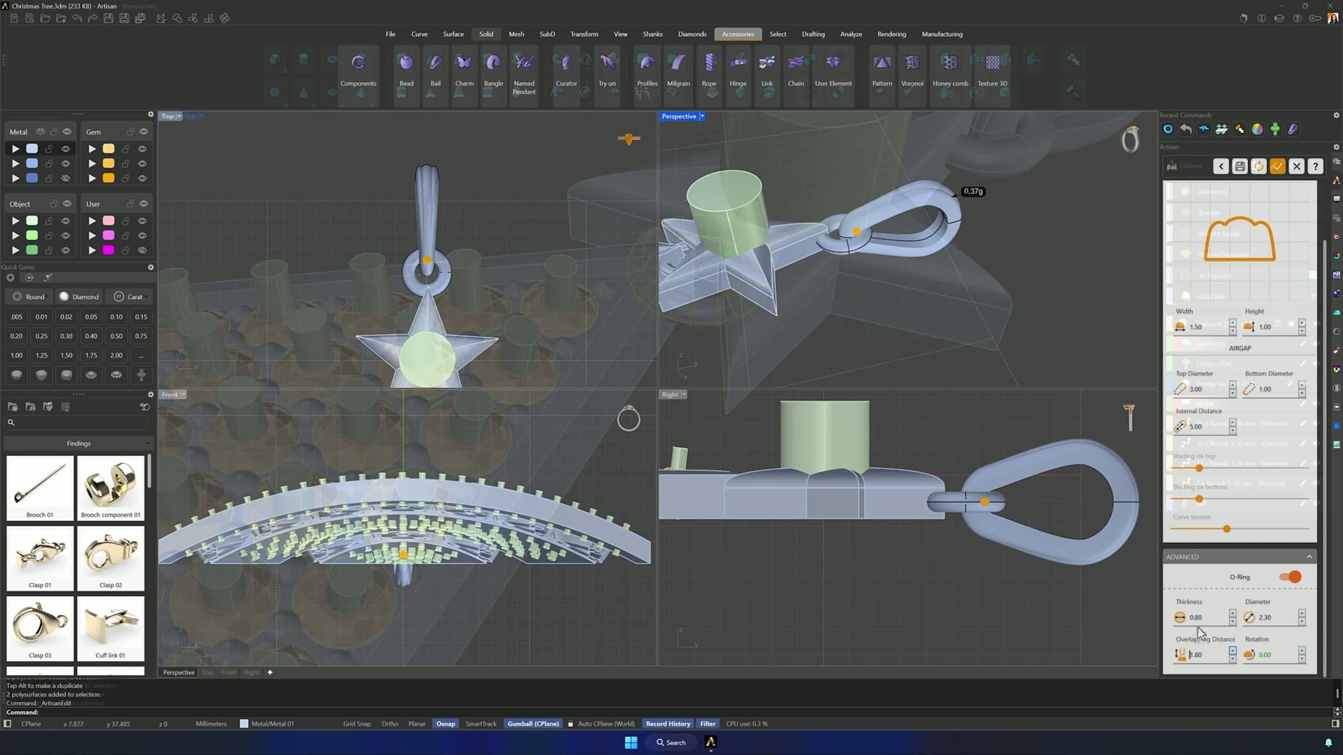Enable Grid Snap in status bar
Image resolution: width=1343 pixels, height=755 pixels.
tap(357, 723)
